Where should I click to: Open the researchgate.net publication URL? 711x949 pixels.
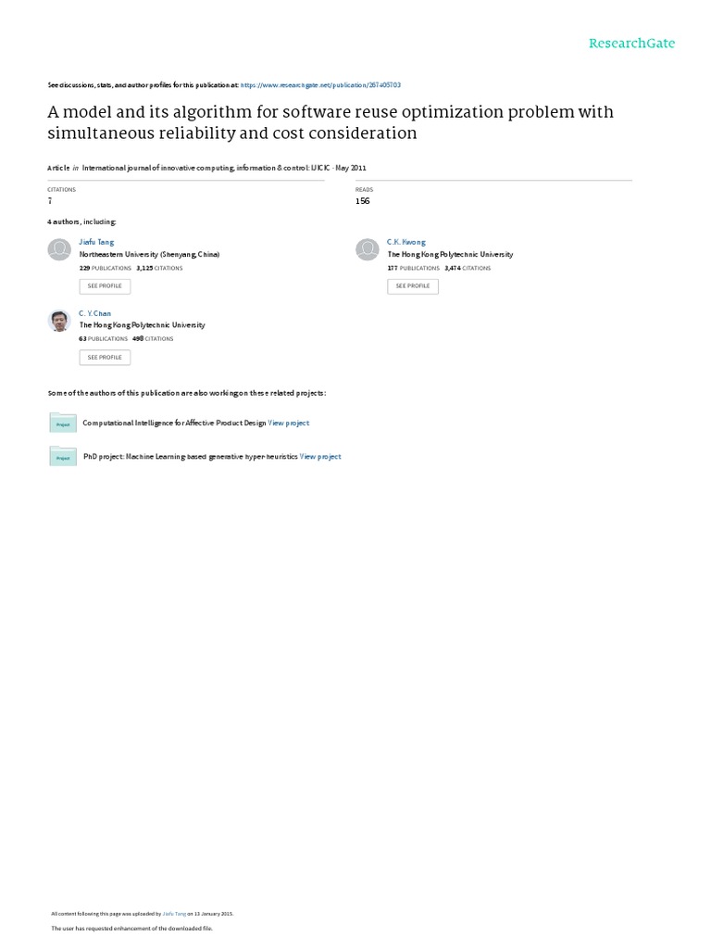320,84
